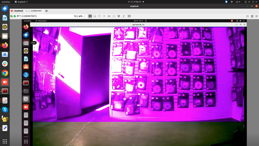Open Thunderbird in the host dock
The width and height of the screenshot is (259, 146).
(5, 8)
